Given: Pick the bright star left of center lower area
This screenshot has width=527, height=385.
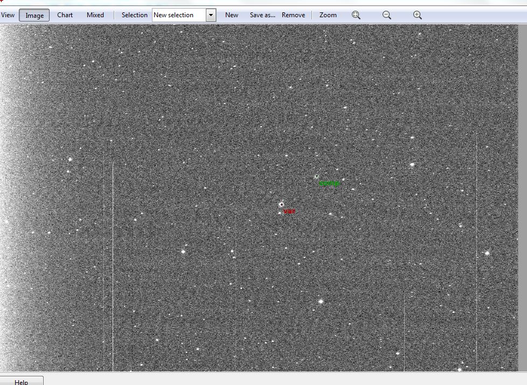Looking at the screenshot, I should click(183, 251).
